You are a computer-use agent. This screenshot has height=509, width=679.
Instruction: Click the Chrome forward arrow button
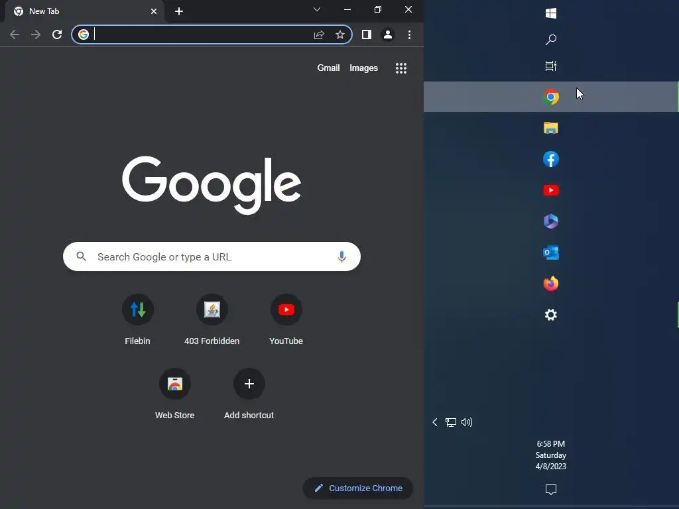click(x=36, y=34)
